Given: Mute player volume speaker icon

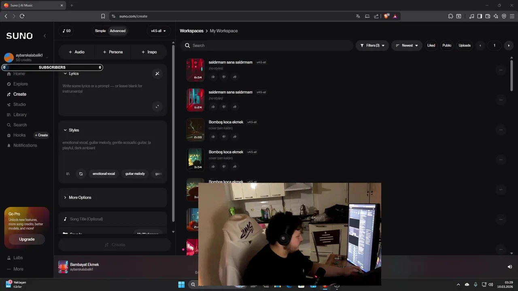Looking at the screenshot, I should (510, 267).
